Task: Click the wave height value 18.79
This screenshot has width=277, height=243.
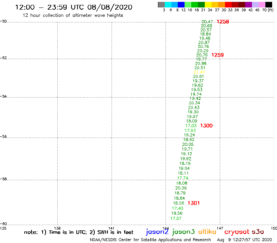Action: pos(180,193)
